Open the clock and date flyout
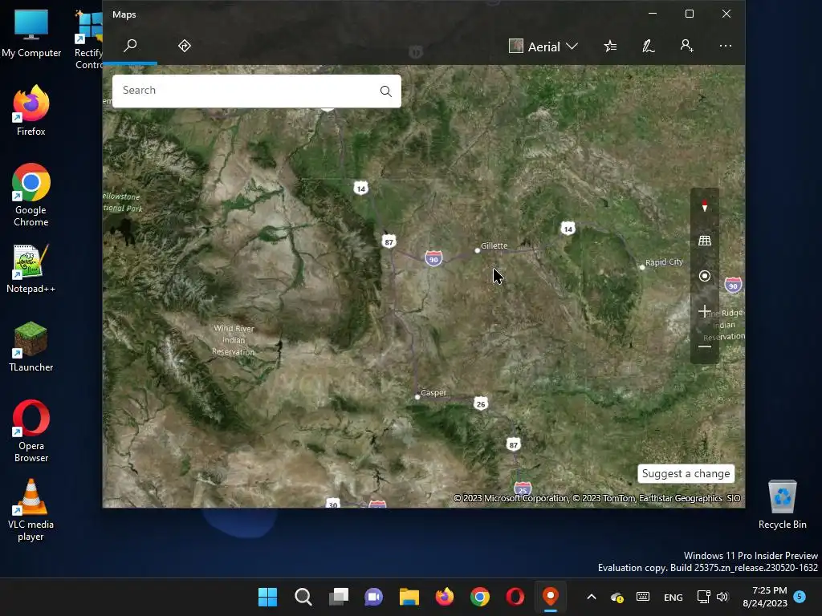Screen dimensions: 822x616 [x=765, y=597]
